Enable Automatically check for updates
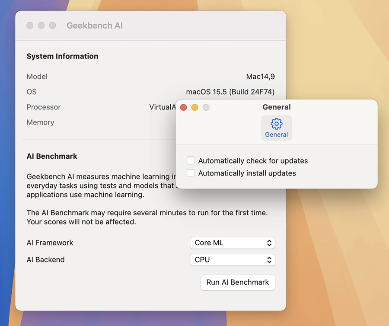Viewport: 389px width, 326px height. pos(191,161)
